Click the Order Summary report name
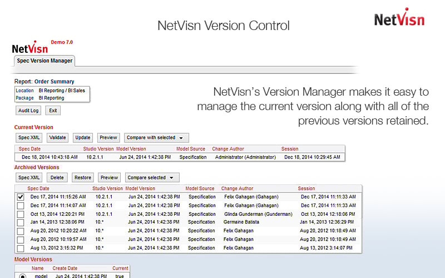Screen dimensions: 445x278 point(54,81)
